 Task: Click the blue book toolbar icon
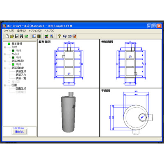click(x=65, y=36)
